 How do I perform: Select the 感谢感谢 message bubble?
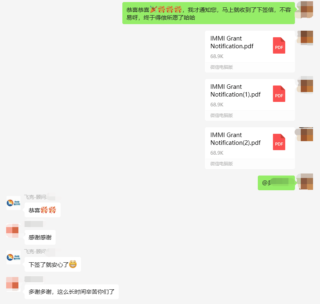(40, 237)
